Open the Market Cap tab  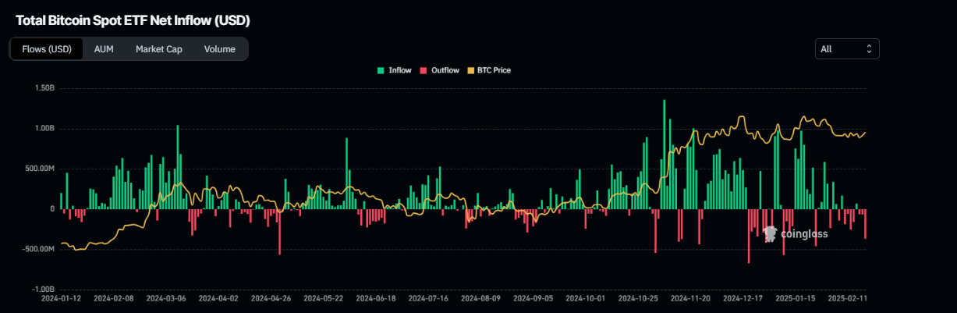[158, 49]
